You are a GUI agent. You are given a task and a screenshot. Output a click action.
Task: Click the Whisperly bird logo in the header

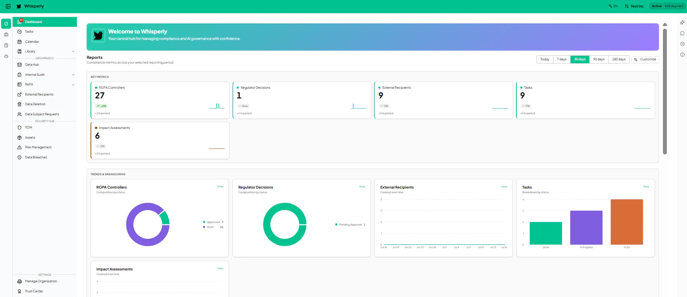point(19,6)
